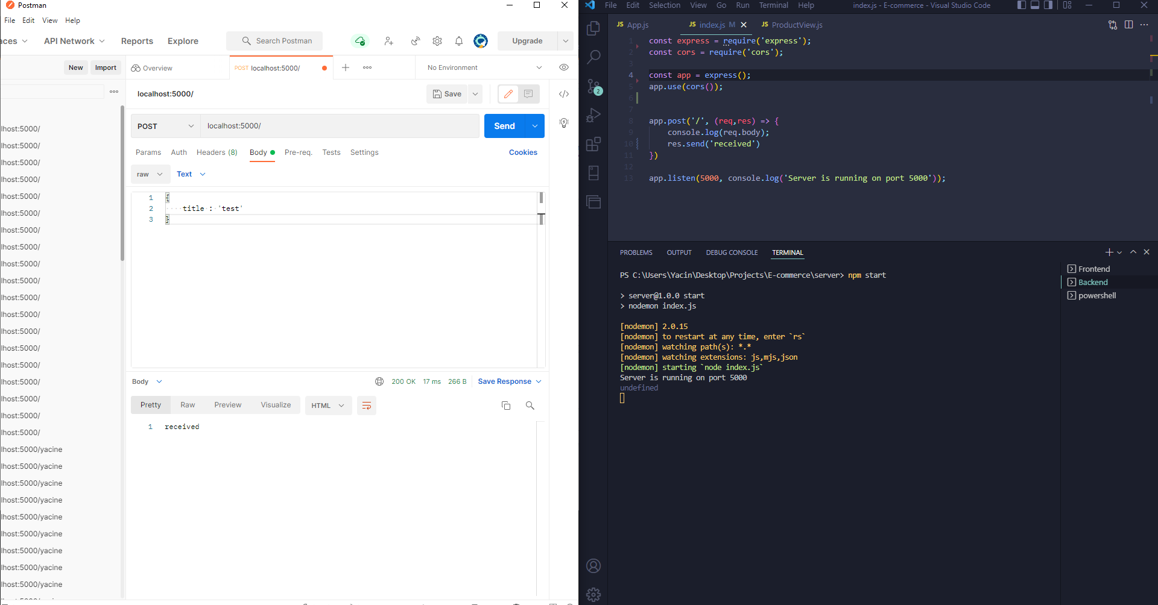Open VS Code Terminal menu
Viewport: 1158px width, 605px height.
pos(773,5)
